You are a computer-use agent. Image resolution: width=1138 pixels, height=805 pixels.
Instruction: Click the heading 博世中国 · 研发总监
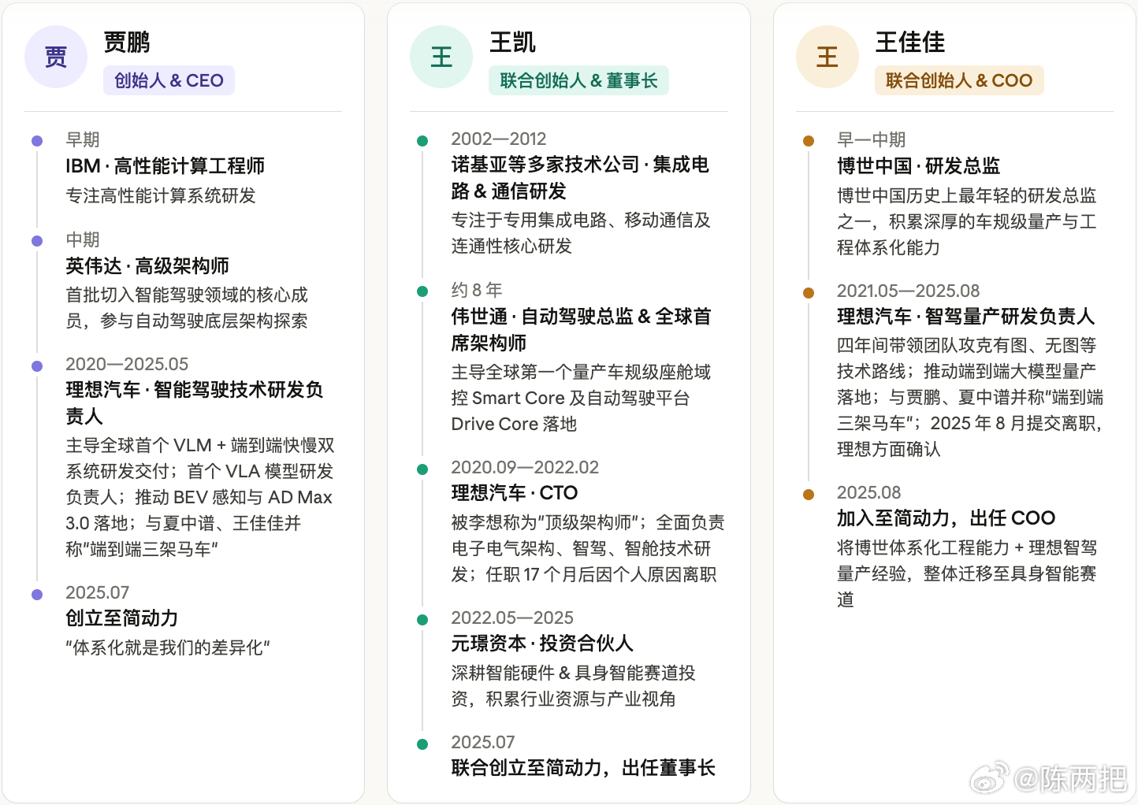click(x=919, y=166)
